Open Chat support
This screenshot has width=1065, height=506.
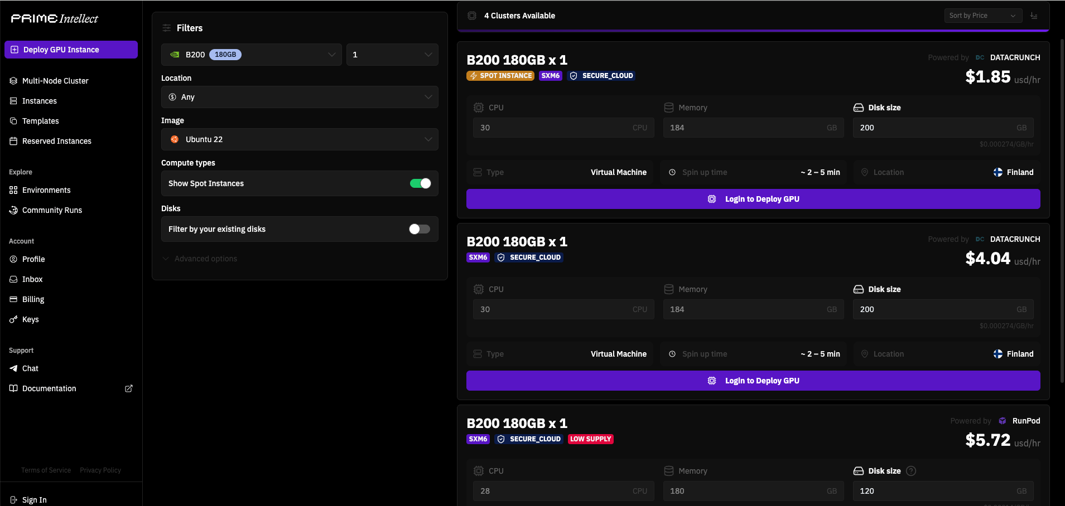click(30, 368)
